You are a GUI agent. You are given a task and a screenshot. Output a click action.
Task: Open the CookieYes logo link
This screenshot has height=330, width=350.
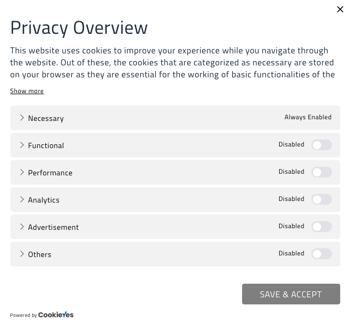coord(56,315)
